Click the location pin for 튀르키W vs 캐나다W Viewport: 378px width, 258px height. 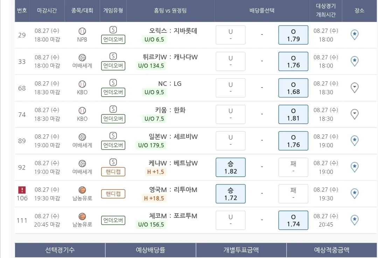coord(355,61)
